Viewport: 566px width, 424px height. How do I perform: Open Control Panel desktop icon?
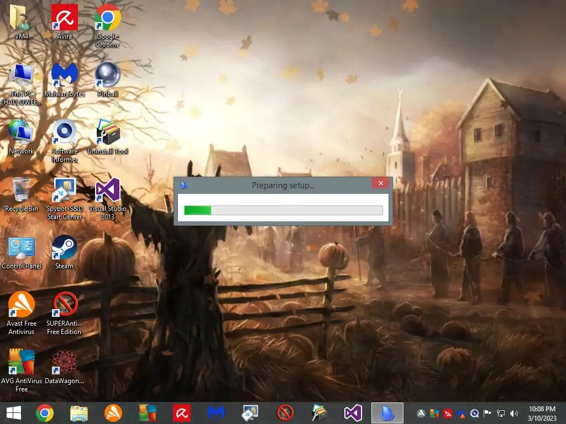[22, 252]
